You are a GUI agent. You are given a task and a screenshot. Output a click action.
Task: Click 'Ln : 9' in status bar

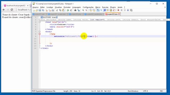click(93, 91)
